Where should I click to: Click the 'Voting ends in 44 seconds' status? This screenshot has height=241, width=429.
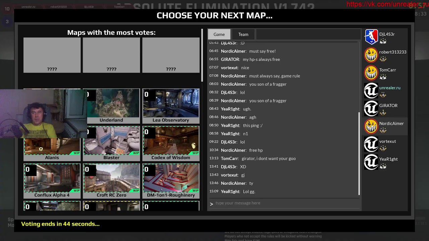click(x=60, y=224)
